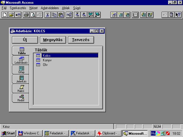183x137 pixels.
Task: Switch to the Lekérdezés tab
Action: [21, 60]
